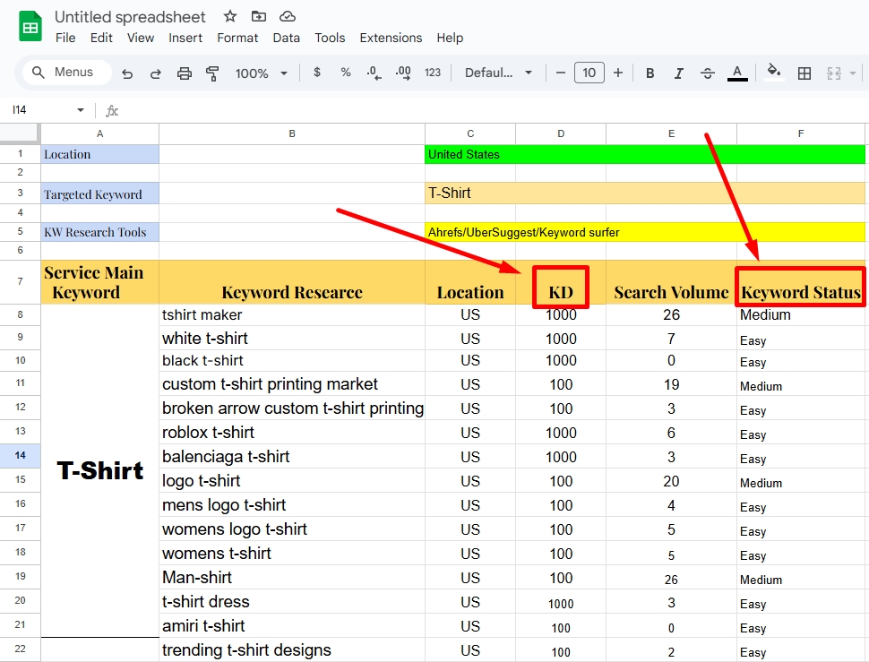
Task: Click the Print icon
Action: pos(184,73)
